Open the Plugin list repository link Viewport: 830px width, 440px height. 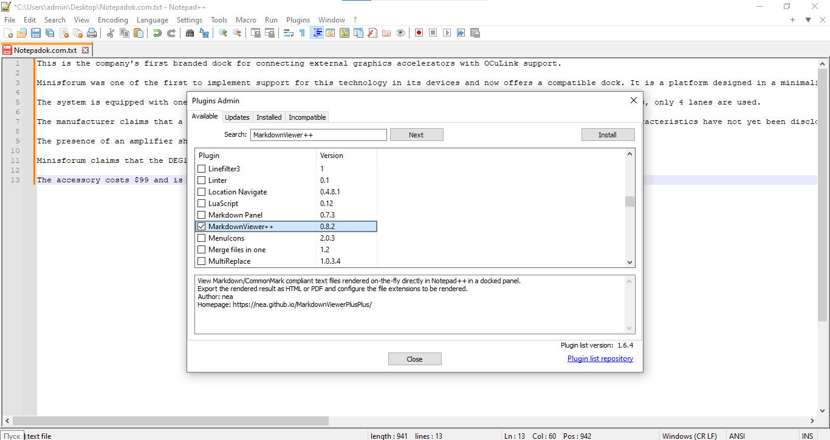click(600, 359)
